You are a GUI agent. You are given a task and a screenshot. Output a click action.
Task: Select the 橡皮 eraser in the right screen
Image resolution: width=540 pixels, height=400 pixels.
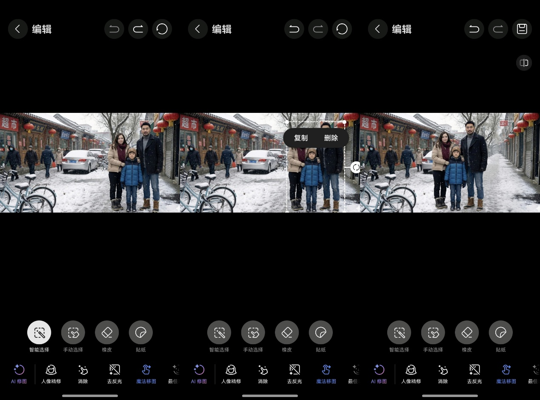pyautogui.click(x=467, y=332)
